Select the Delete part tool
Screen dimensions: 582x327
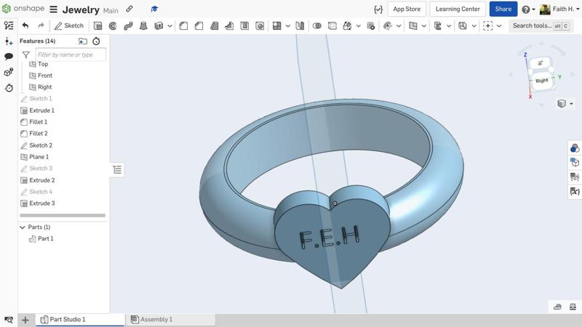coord(371,25)
